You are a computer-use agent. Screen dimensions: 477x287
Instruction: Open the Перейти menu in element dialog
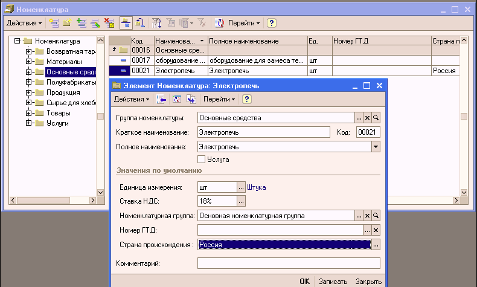pyautogui.click(x=220, y=99)
